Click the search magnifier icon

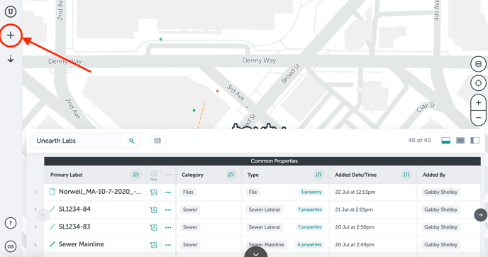click(x=132, y=141)
